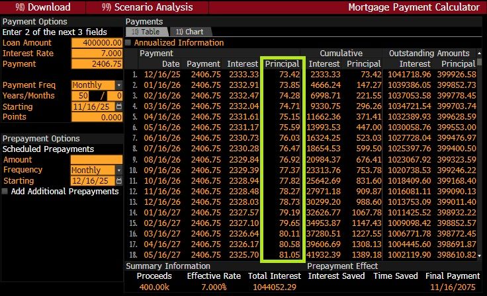The height and width of the screenshot is (296, 487).
Task: Enable Add Additional Prepayments checkbox
Action: (6, 192)
